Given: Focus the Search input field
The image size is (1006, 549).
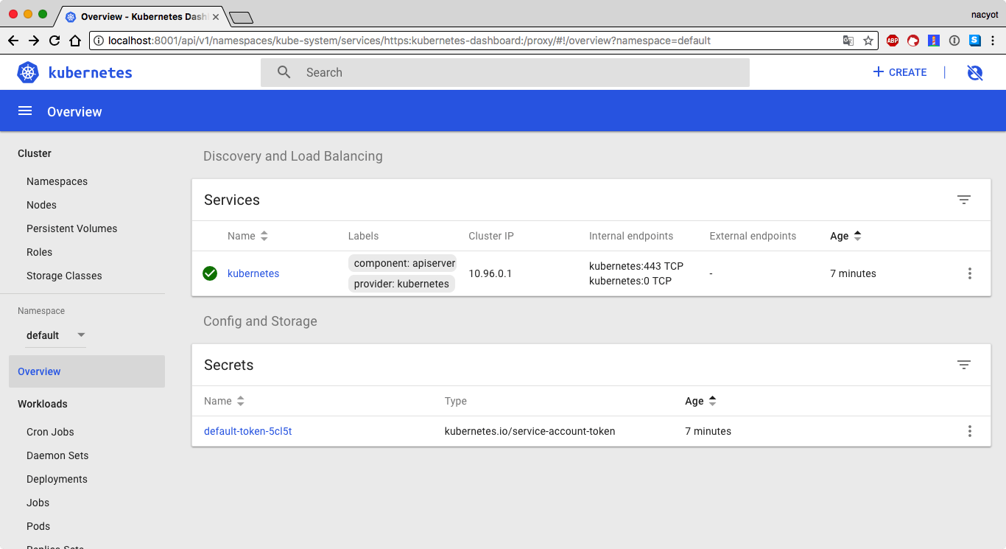Looking at the screenshot, I should pyautogui.click(x=516, y=72).
